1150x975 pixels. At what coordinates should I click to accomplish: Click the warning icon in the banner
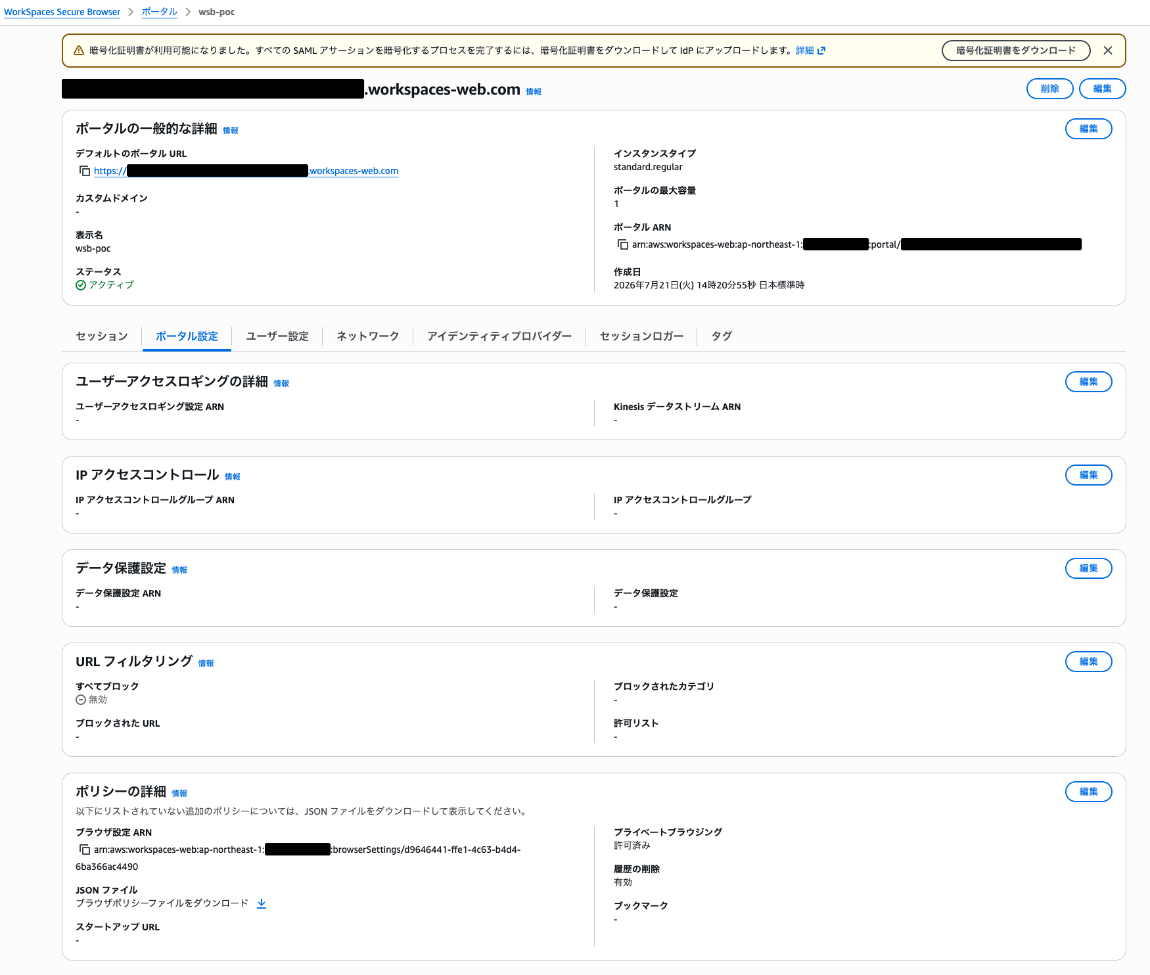[x=79, y=51]
